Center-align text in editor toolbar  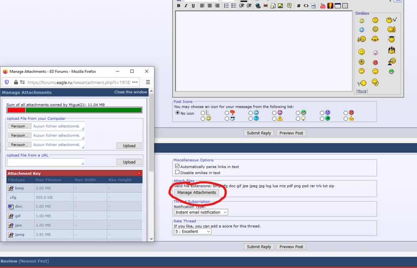(x=210, y=5)
